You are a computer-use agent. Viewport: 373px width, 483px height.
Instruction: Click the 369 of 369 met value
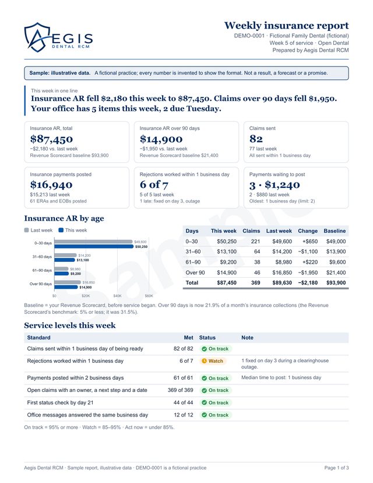tap(181, 390)
